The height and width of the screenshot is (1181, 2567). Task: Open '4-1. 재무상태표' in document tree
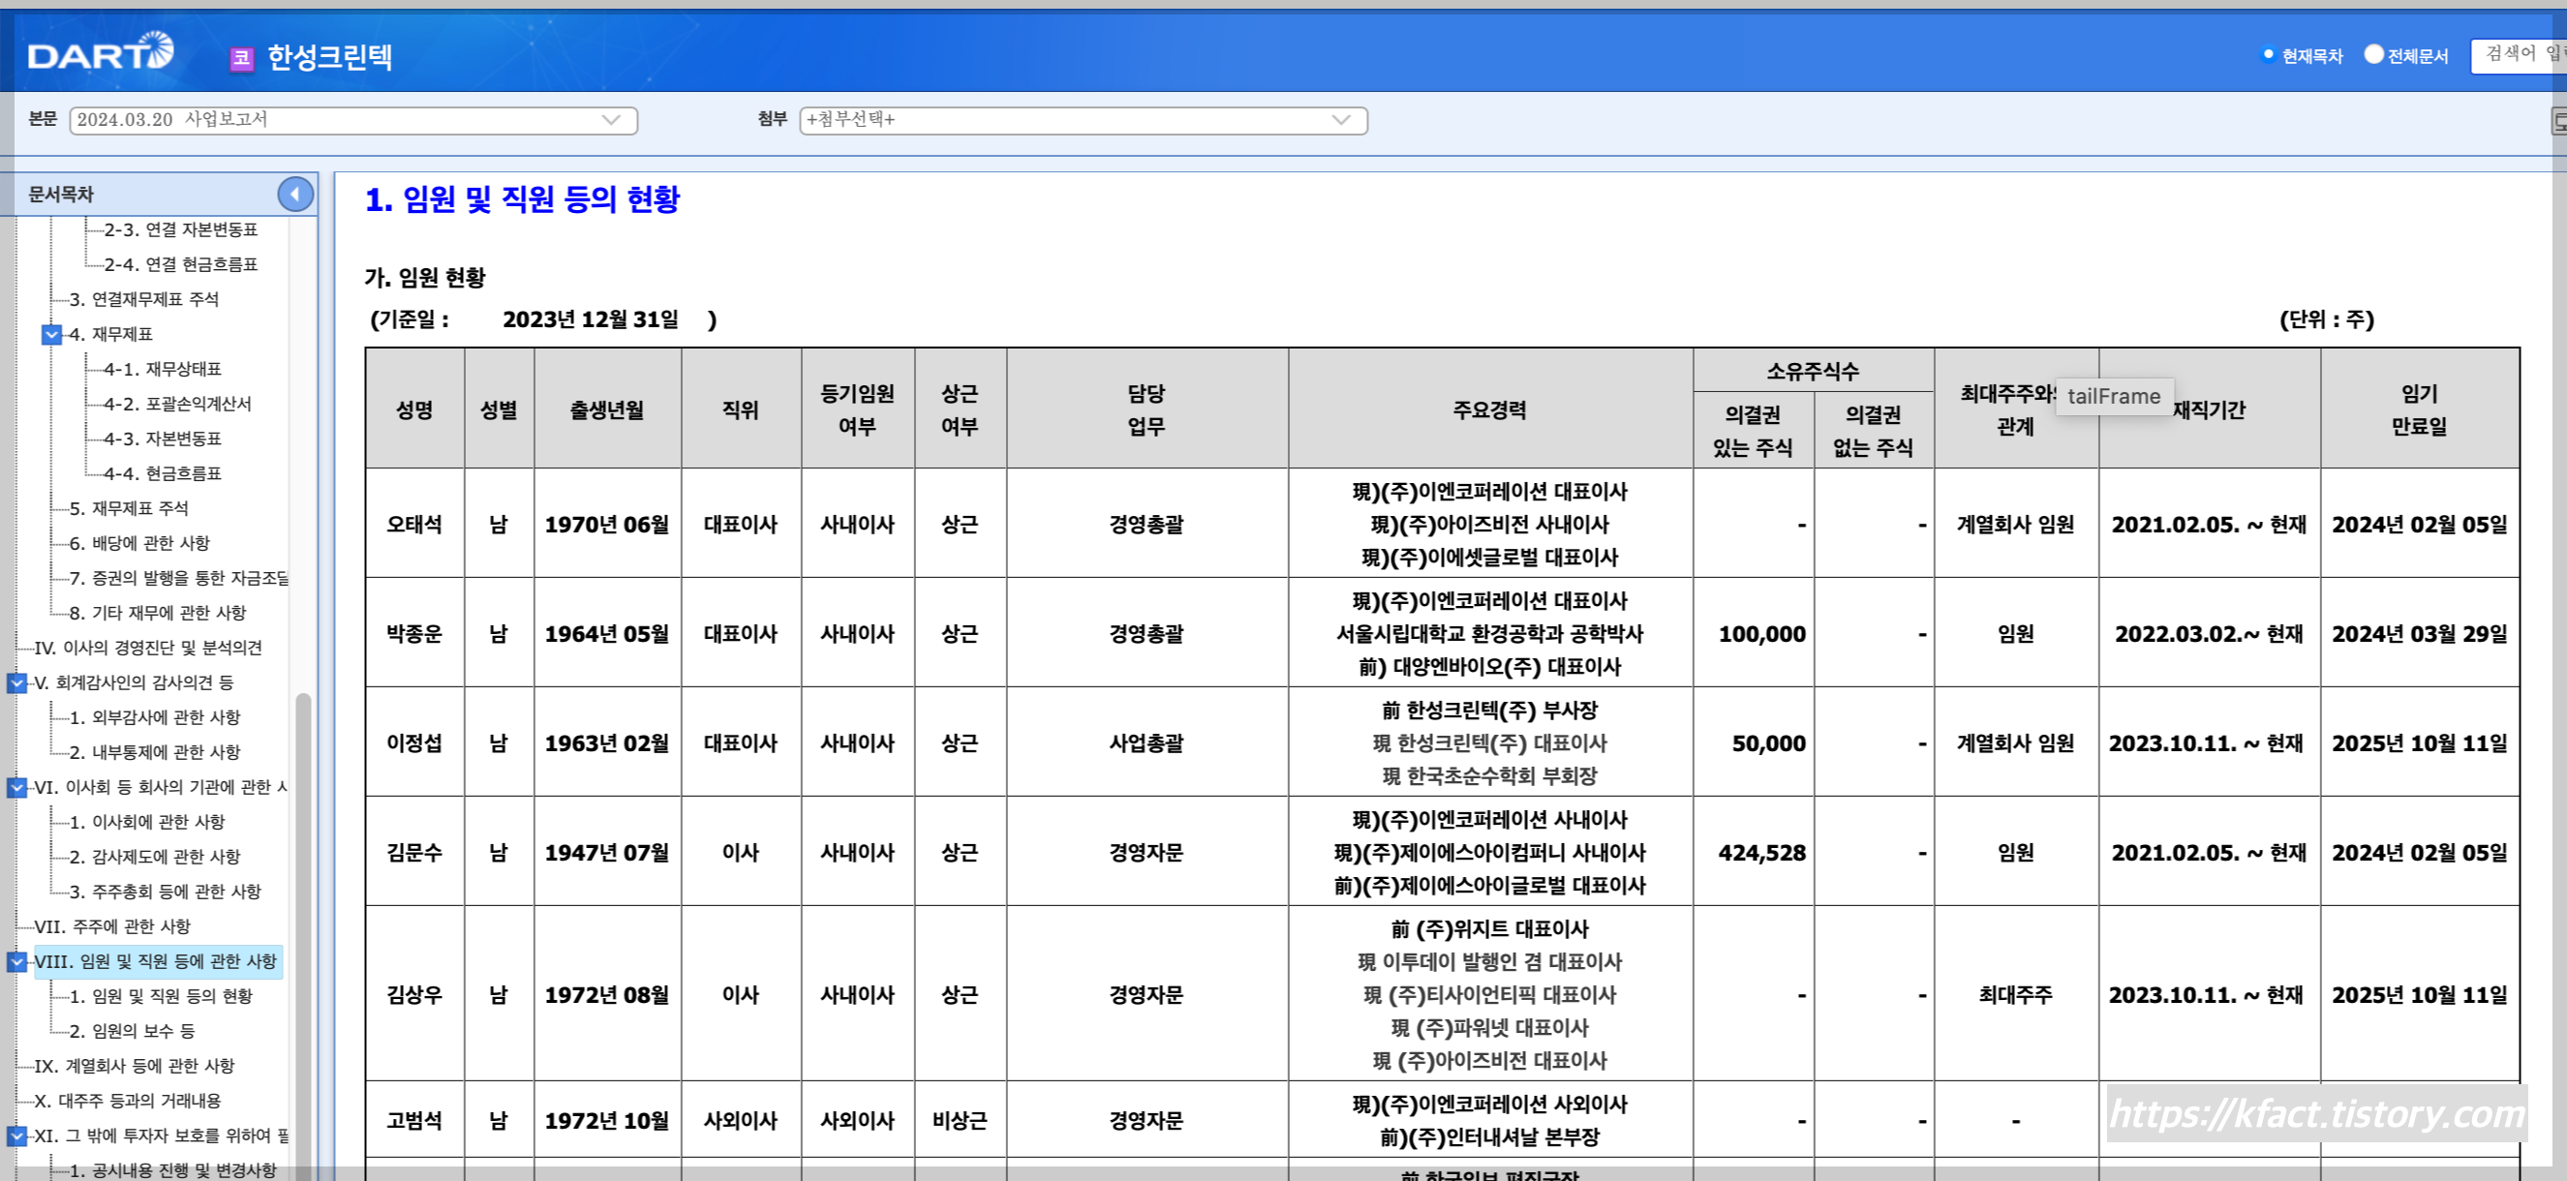pos(163,369)
